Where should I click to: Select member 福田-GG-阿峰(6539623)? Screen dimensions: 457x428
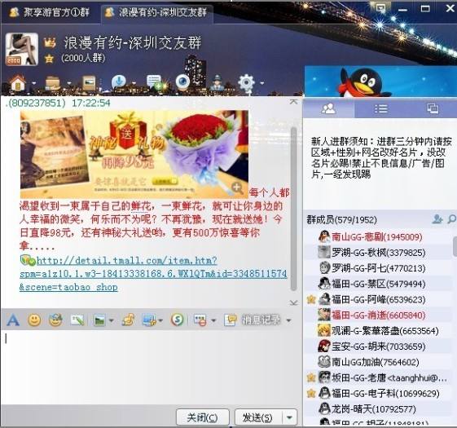pos(379,299)
